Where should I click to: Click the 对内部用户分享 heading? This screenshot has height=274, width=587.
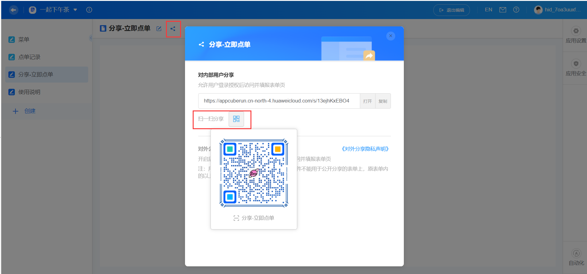point(216,75)
